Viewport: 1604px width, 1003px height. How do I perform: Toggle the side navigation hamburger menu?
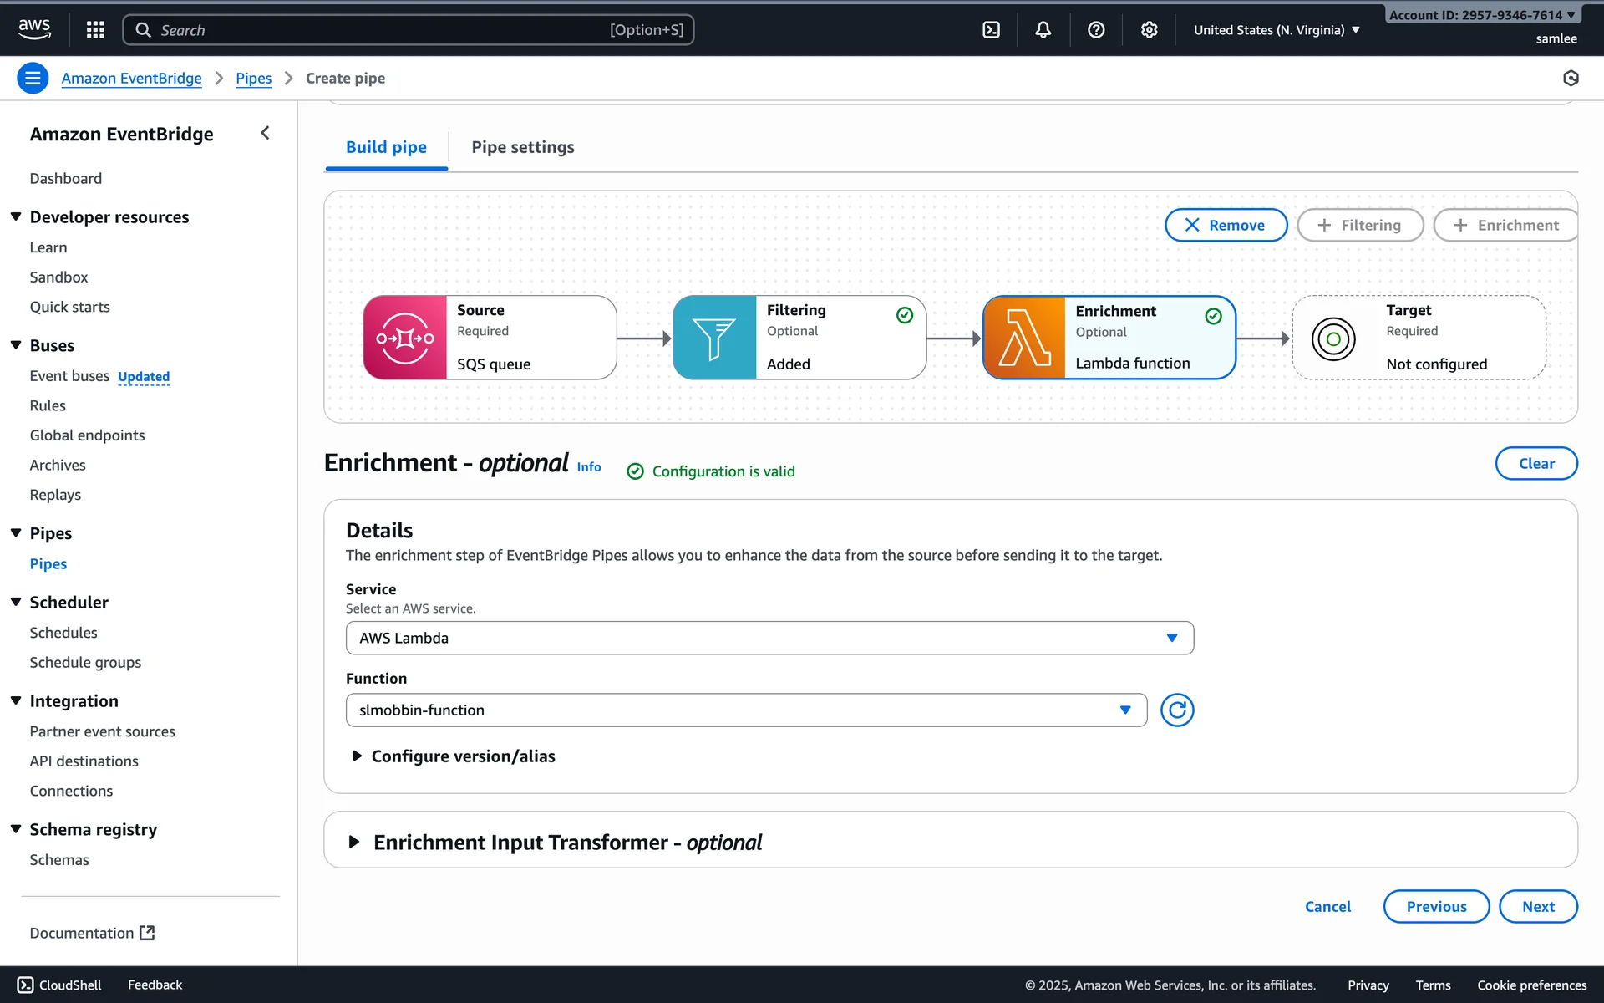coord(33,79)
